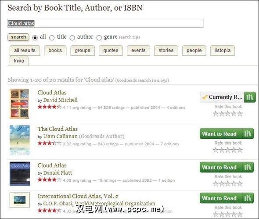Viewport: 259px width, 219px height.
Task: Open shelf menu for International Cloud Atlas Vol. 2
Action: tap(248, 198)
